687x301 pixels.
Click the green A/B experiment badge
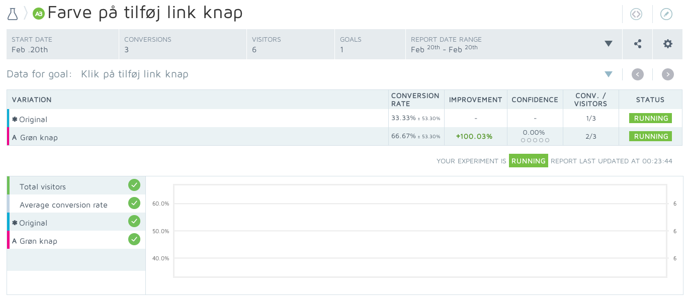click(x=39, y=14)
